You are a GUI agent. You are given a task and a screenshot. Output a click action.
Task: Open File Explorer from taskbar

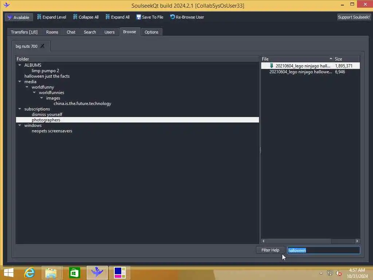51,273
